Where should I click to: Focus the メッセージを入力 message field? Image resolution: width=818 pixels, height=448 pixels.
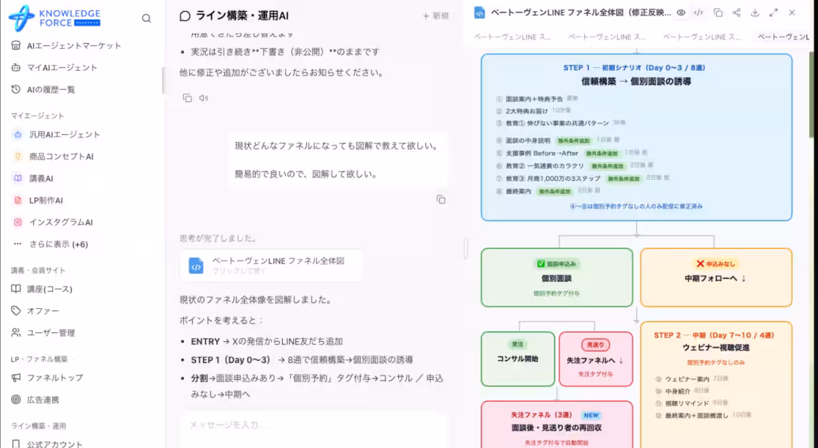click(x=314, y=425)
